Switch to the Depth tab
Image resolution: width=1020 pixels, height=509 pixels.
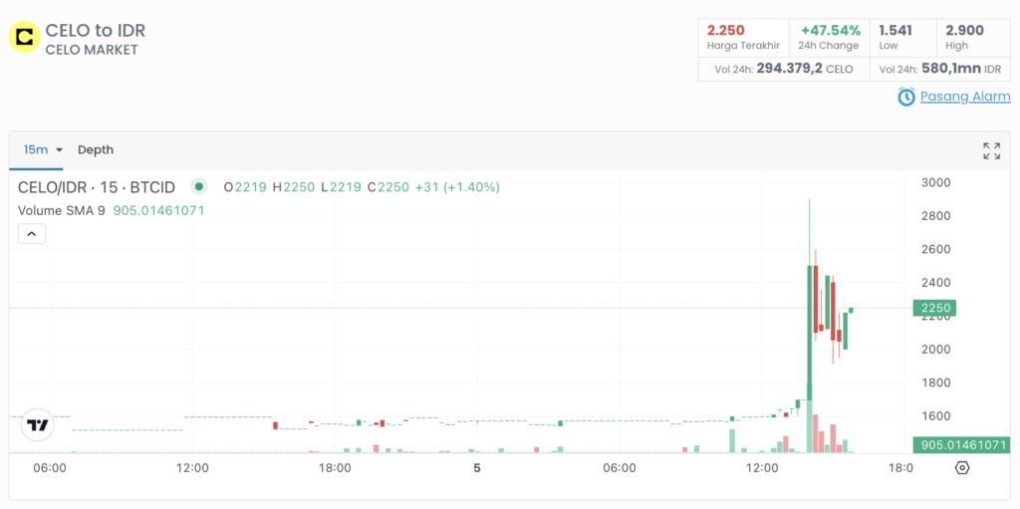[96, 149]
